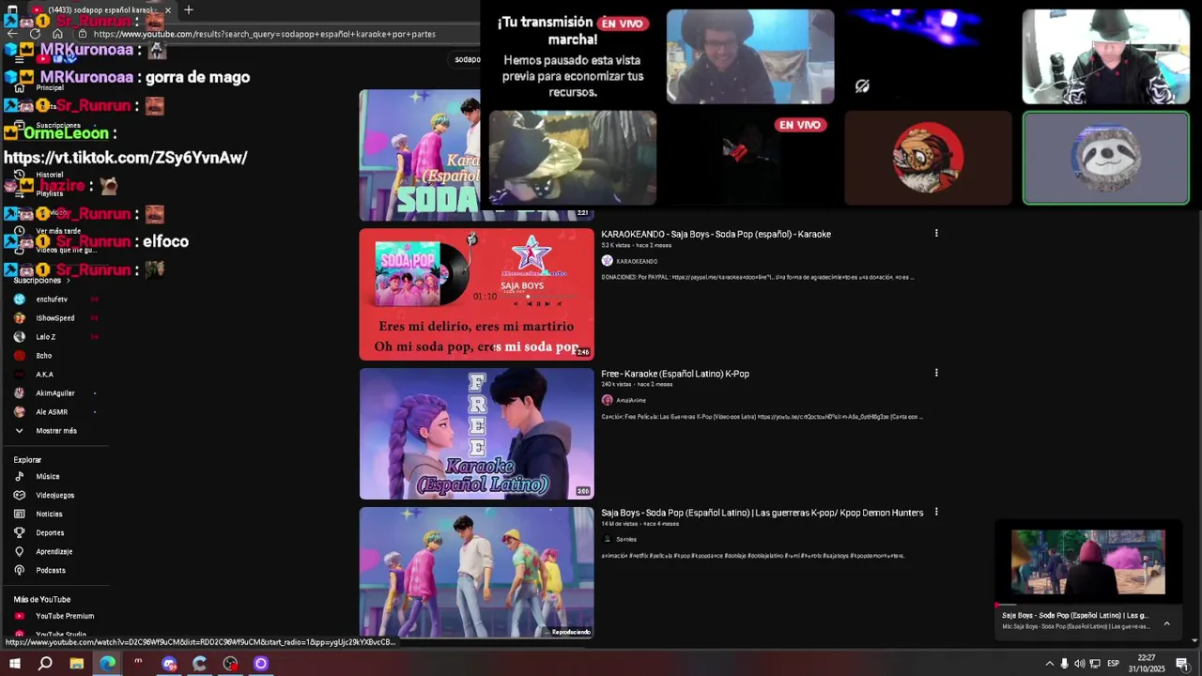Expand the Saja Boys miniplayer chevron
This screenshot has width=1202, height=676.
click(1166, 622)
